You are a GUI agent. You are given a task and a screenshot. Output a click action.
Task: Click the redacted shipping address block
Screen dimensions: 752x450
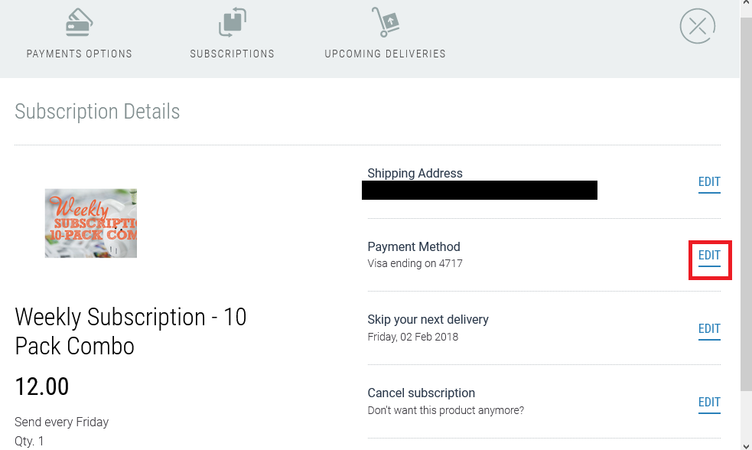click(480, 191)
